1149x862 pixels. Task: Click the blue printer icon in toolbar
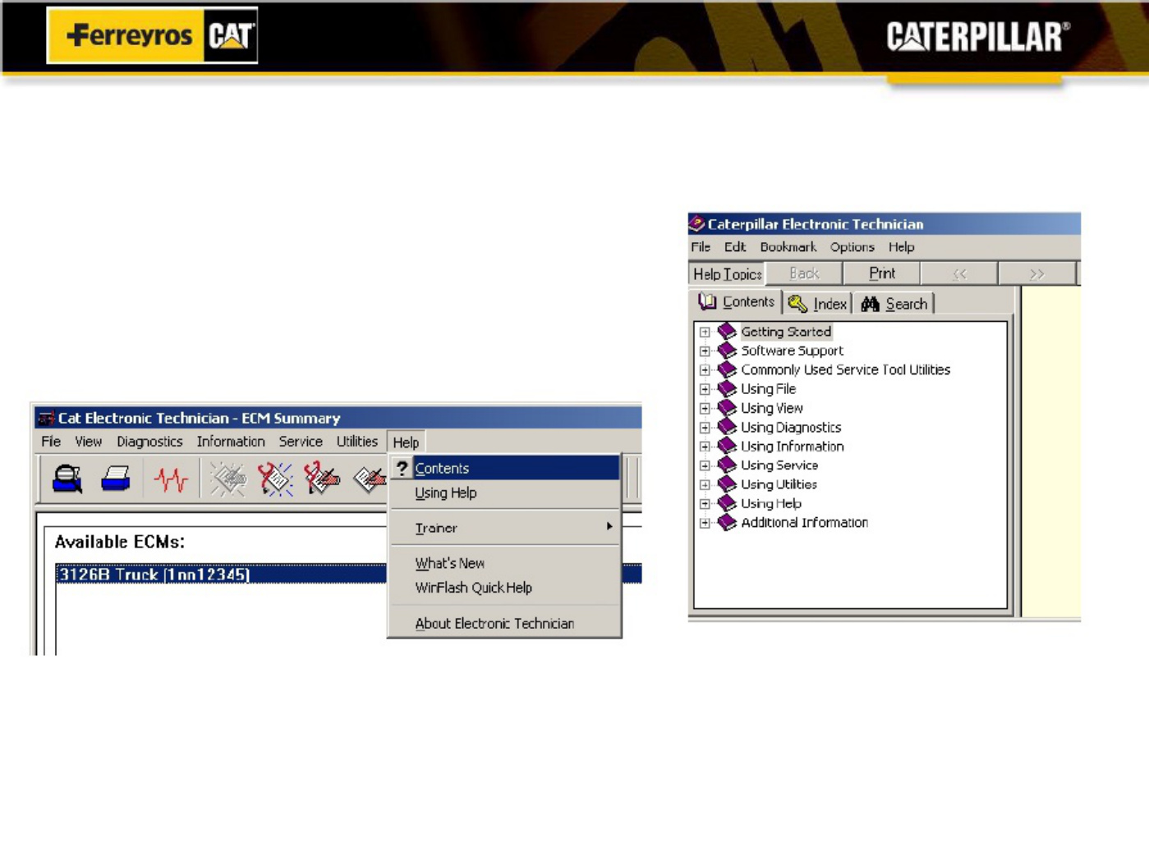(x=116, y=478)
